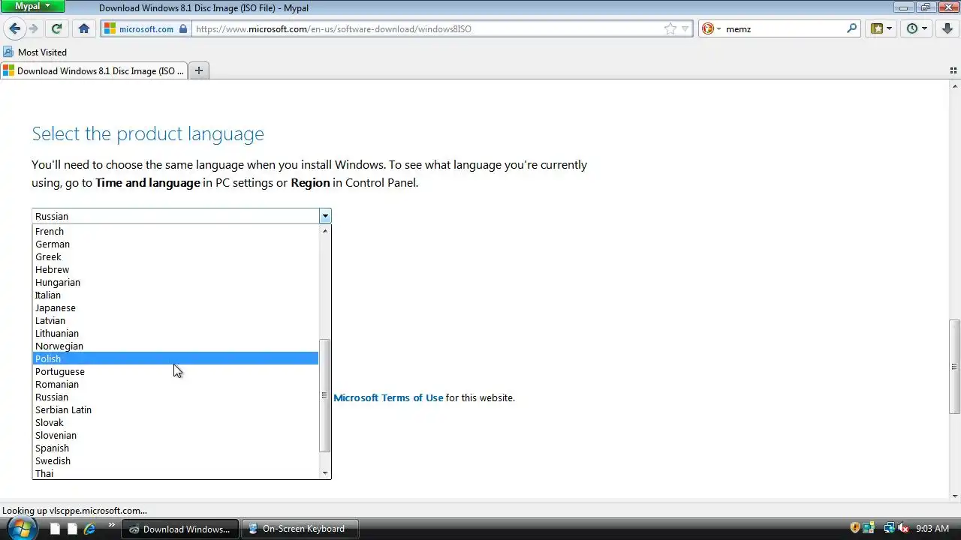Open the Microsoft Terms of Use link
961x540 pixels.
coord(388,397)
